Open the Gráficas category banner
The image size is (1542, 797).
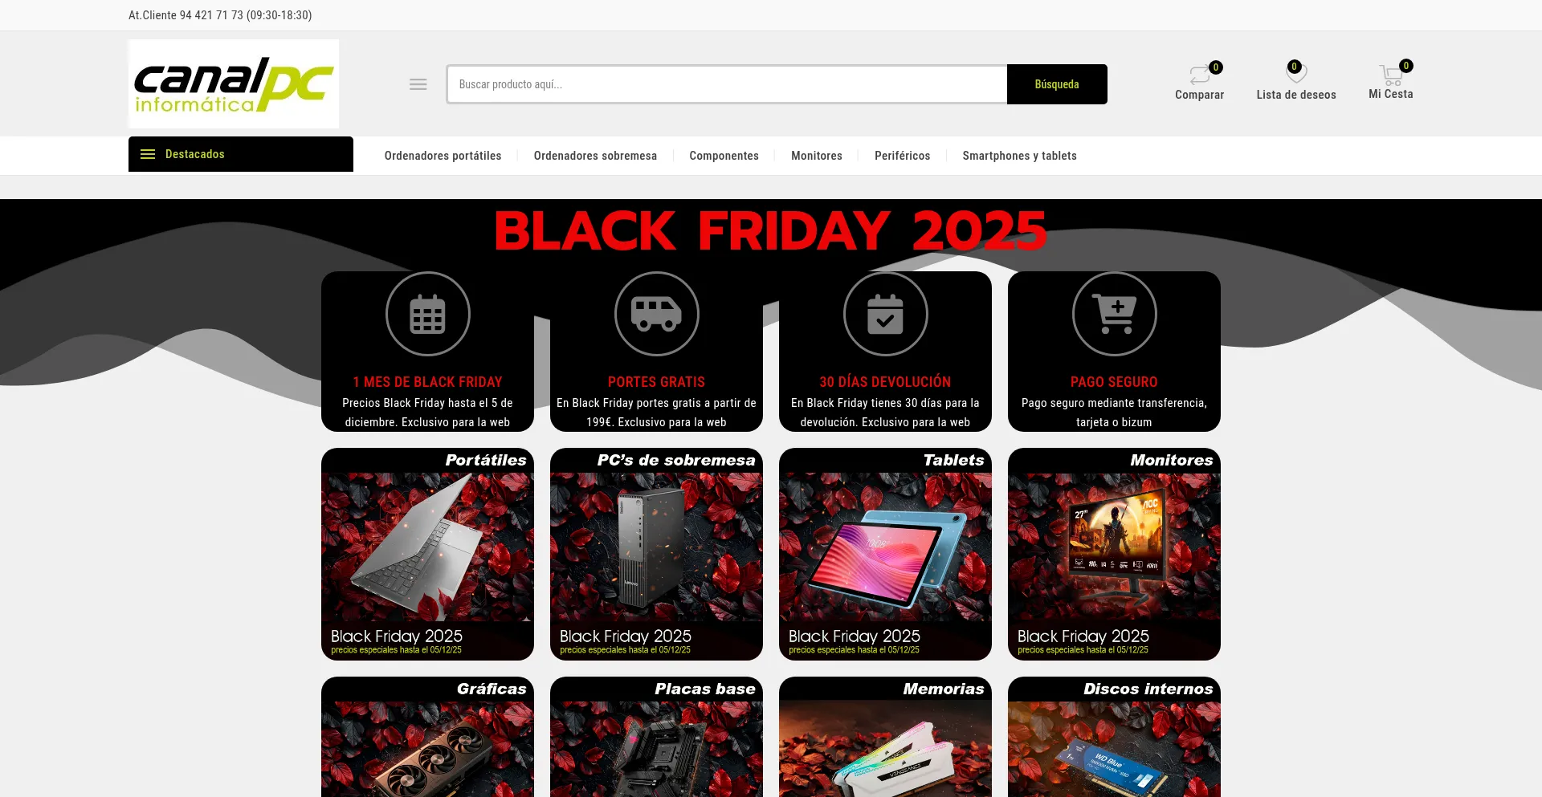pos(427,737)
